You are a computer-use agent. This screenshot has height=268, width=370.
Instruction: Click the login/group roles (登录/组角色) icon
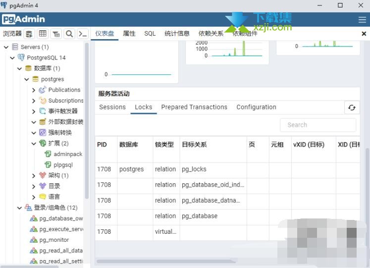[28, 208]
